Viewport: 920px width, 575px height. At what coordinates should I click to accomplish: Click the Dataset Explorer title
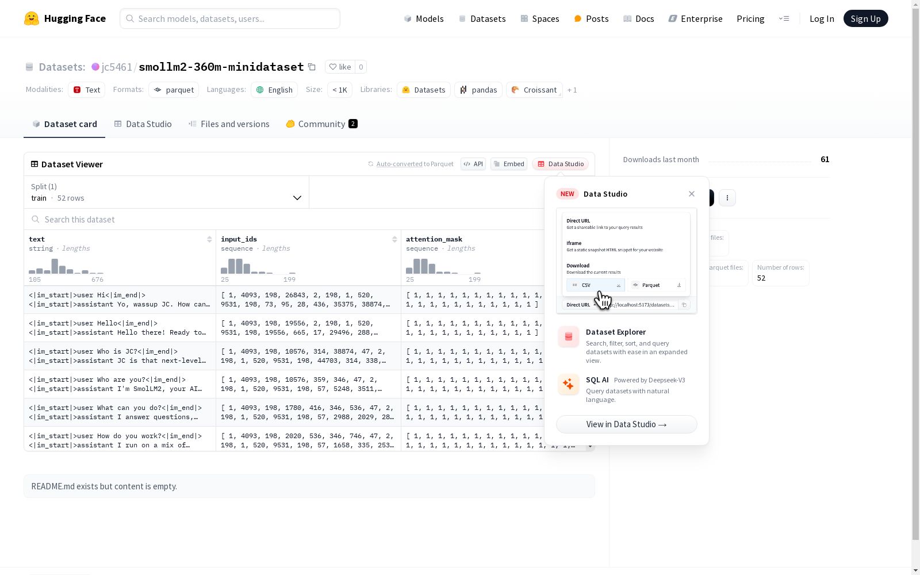click(x=616, y=332)
